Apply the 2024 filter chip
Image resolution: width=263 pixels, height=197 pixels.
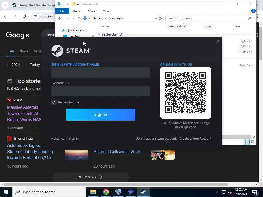click(16, 65)
